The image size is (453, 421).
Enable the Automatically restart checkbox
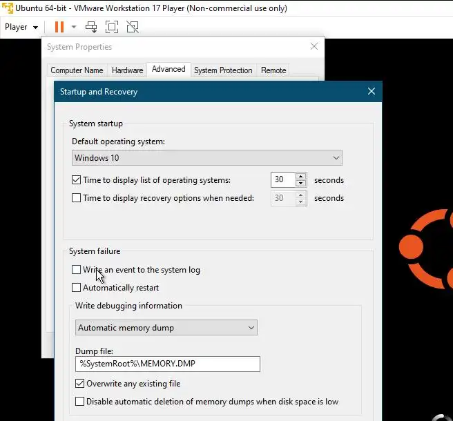pyautogui.click(x=76, y=288)
